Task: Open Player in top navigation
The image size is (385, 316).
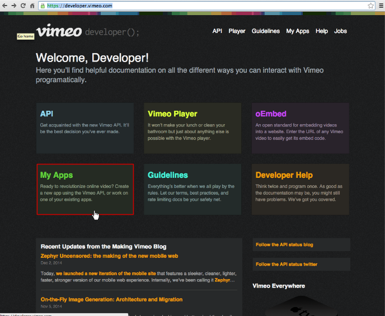Action: [x=237, y=31]
